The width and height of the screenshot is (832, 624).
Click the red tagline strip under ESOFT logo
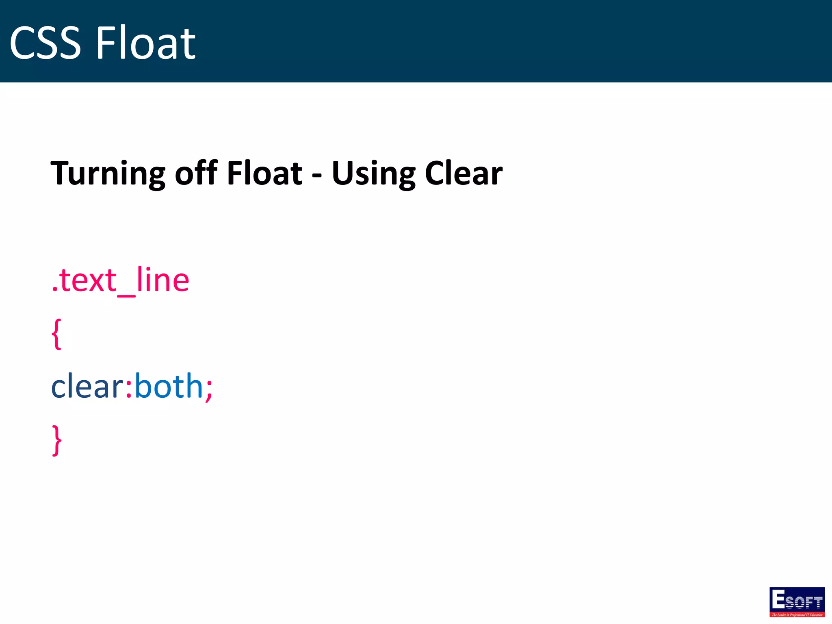797,615
